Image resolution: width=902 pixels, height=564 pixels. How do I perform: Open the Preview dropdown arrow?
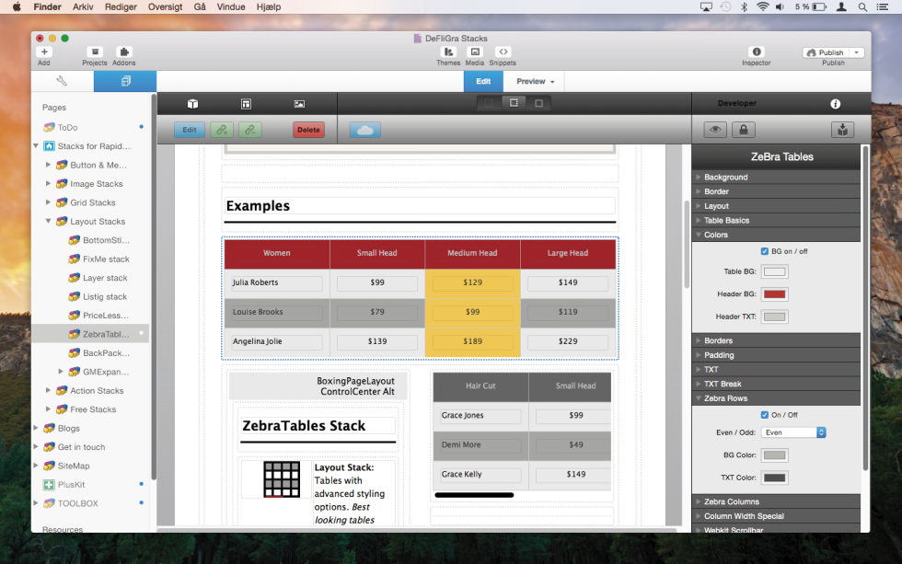(552, 82)
